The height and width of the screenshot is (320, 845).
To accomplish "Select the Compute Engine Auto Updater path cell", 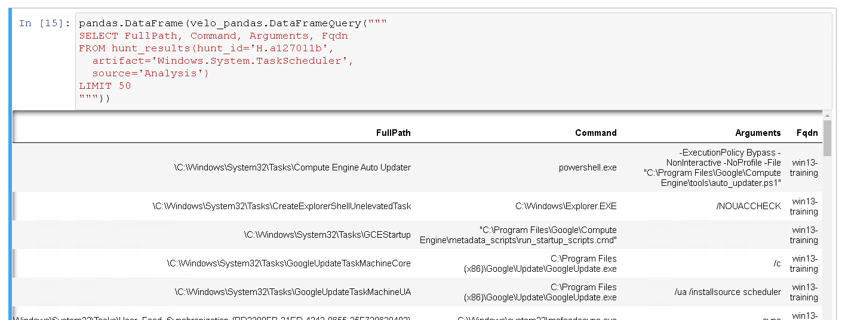I will [x=292, y=167].
